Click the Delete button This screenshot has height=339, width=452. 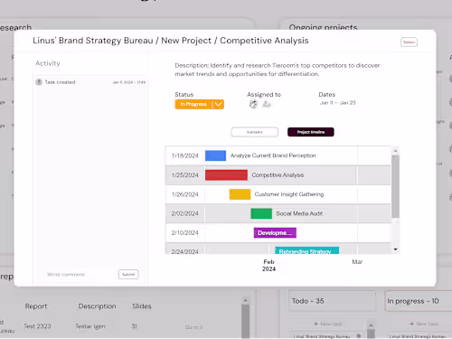409,42
